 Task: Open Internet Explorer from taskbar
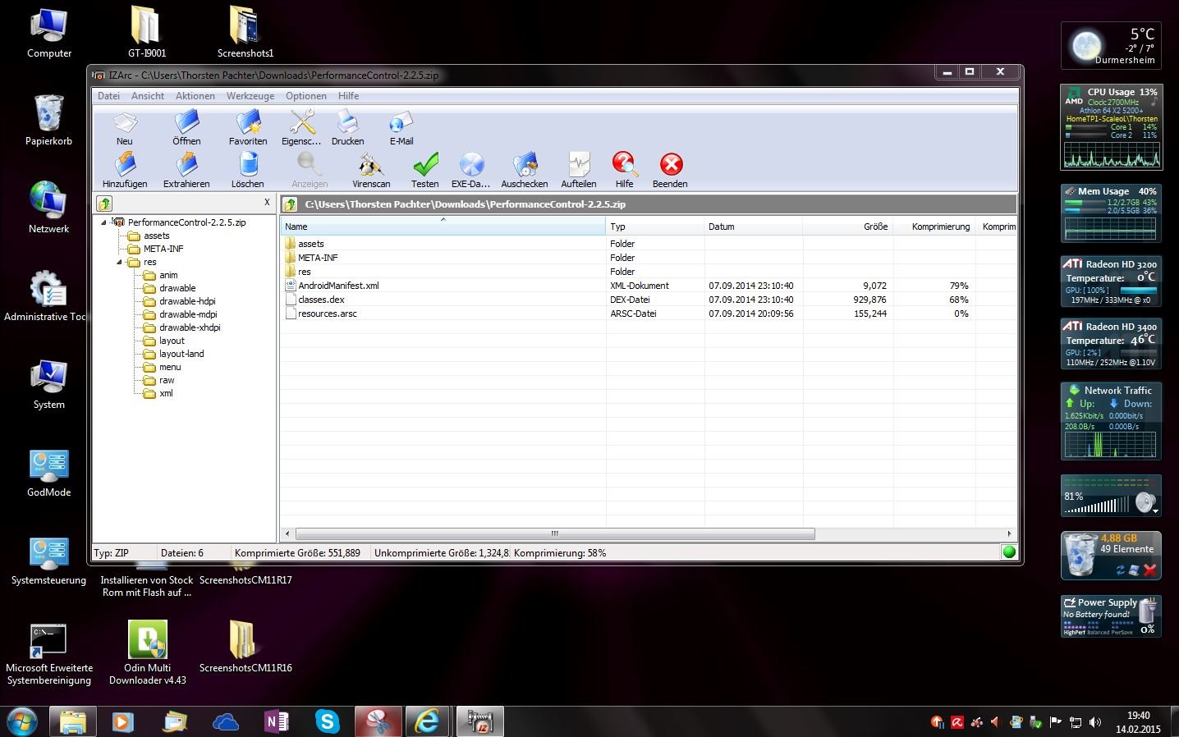[427, 721]
